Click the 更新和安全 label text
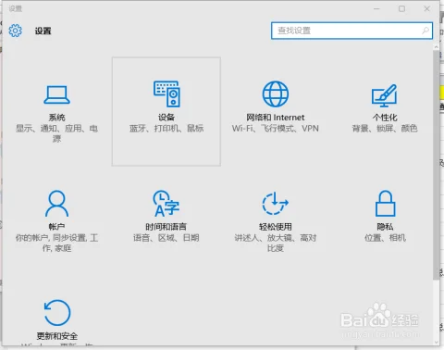This screenshot has width=444, height=350. (57, 336)
